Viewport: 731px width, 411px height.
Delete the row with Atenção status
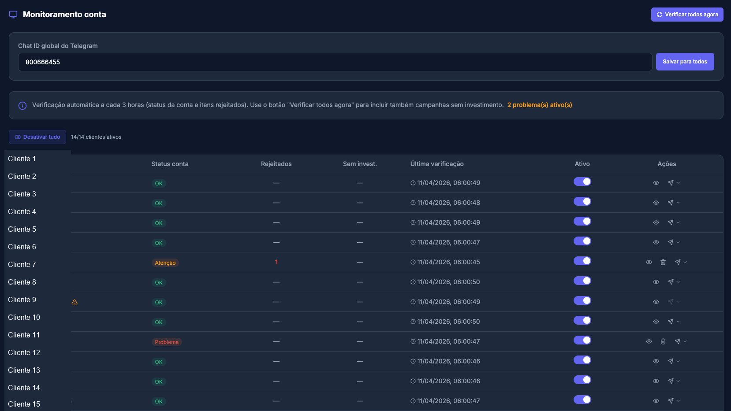(x=663, y=262)
